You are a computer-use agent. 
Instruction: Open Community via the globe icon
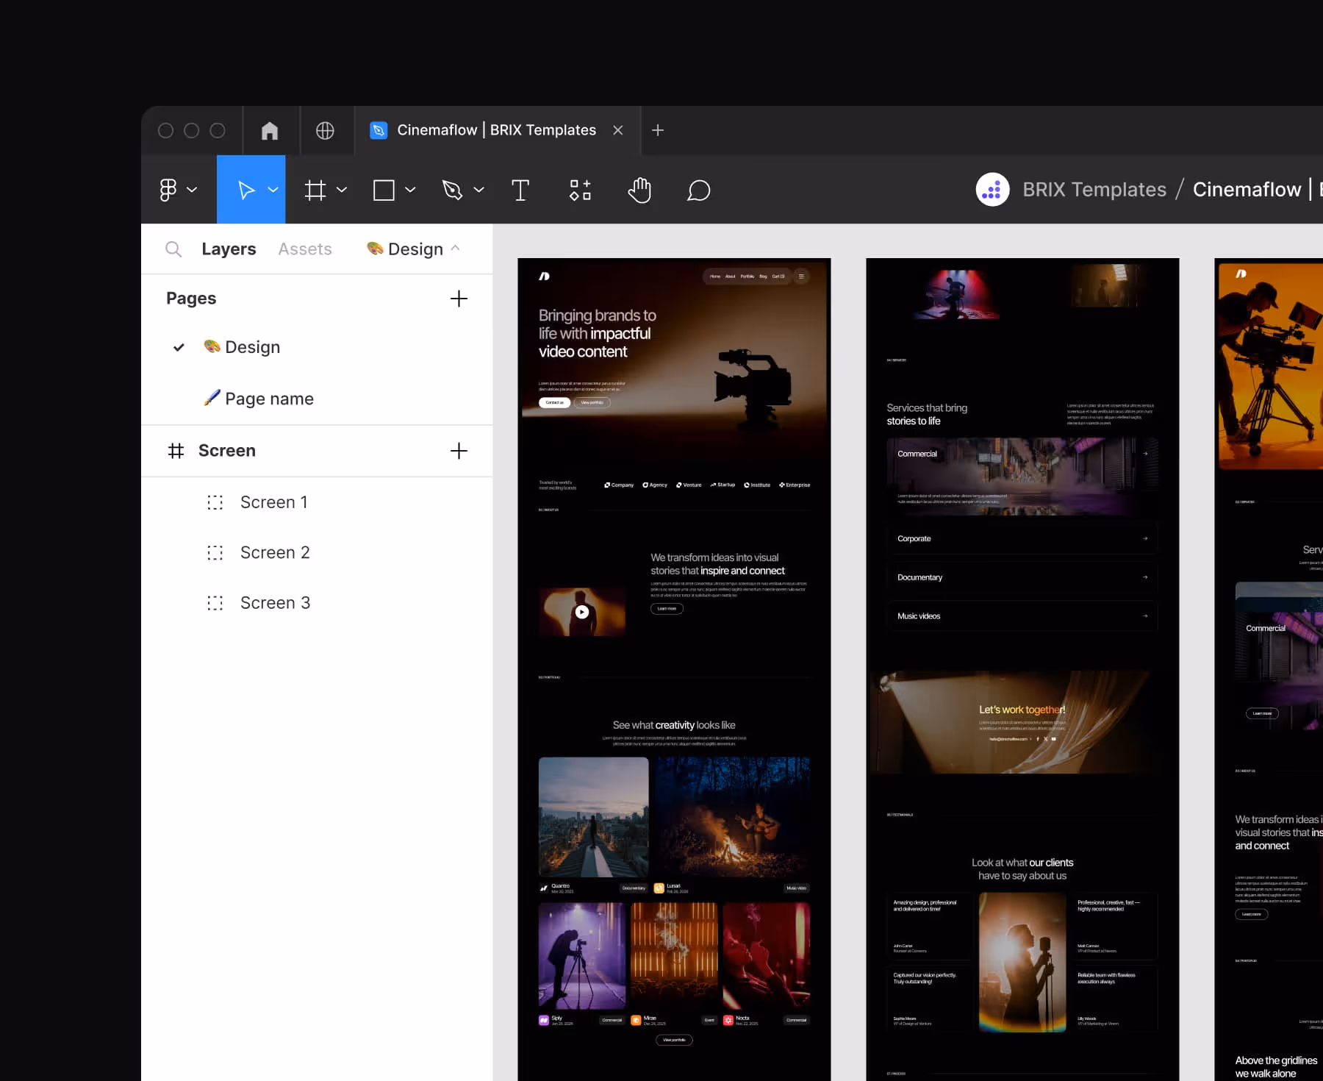click(326, 130)
